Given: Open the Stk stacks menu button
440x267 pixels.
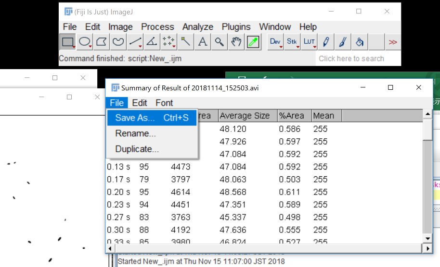Looking at the screenshot, I should click(292, 42).
